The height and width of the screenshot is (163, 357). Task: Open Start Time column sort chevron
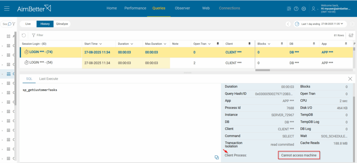coord(100,44)
